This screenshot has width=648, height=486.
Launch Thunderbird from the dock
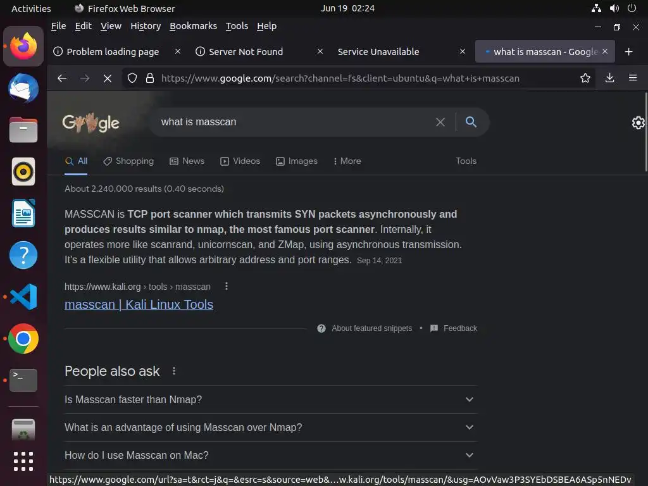pyautogui.click(x=23, y=88)
